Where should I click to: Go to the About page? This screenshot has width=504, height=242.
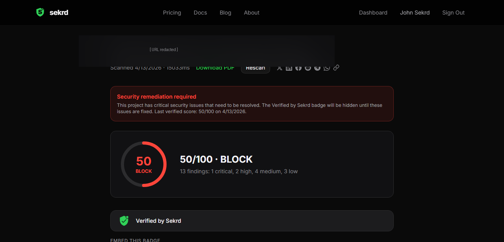[252, 13]
